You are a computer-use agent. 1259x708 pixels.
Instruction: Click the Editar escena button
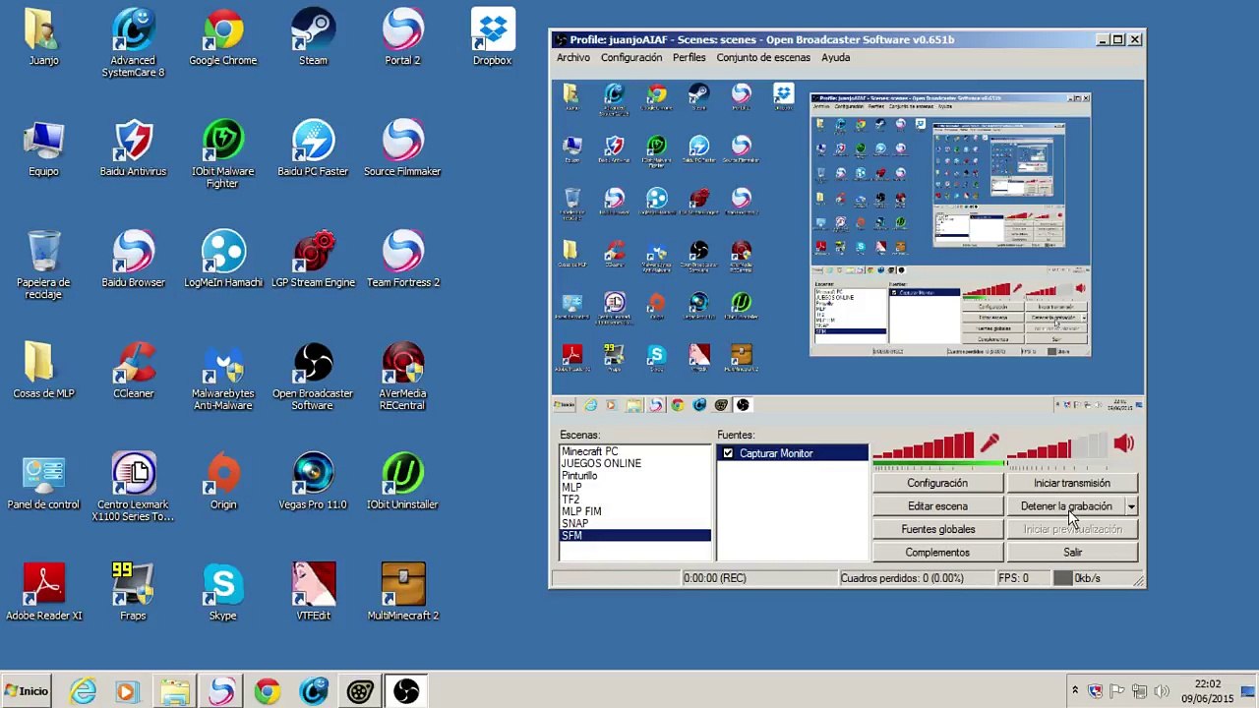pos(937,506)
